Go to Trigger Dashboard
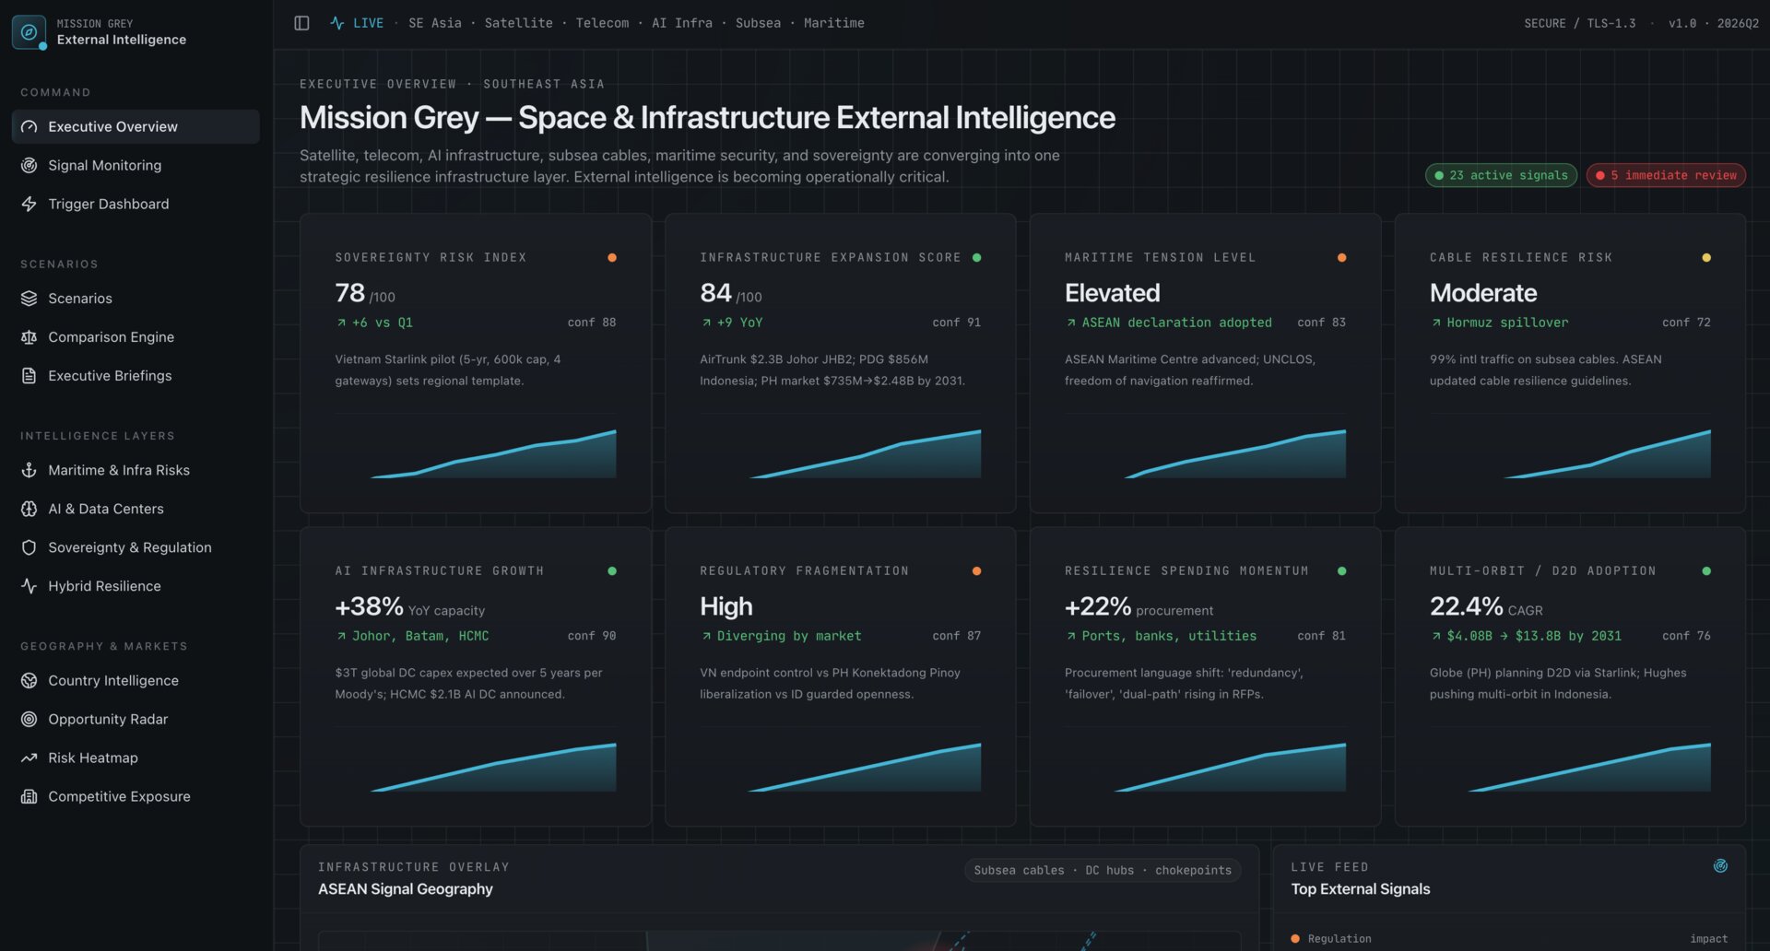This screenshot has height=951, width=1770. click(x=136, y=205)
